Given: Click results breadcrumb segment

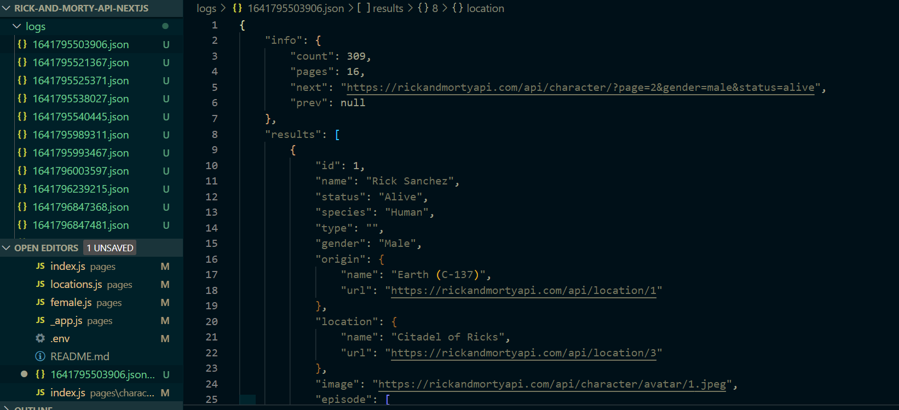Looking at the screenshot, I should pyautogui.click(x=381, y=8).
